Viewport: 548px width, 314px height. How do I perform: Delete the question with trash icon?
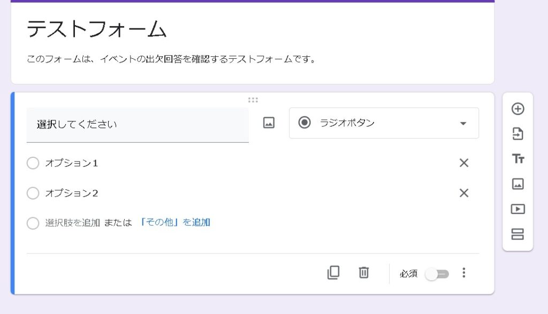pos(364,273)
